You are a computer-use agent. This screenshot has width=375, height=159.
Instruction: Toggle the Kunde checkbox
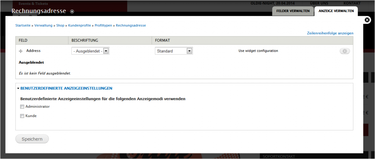22,116
